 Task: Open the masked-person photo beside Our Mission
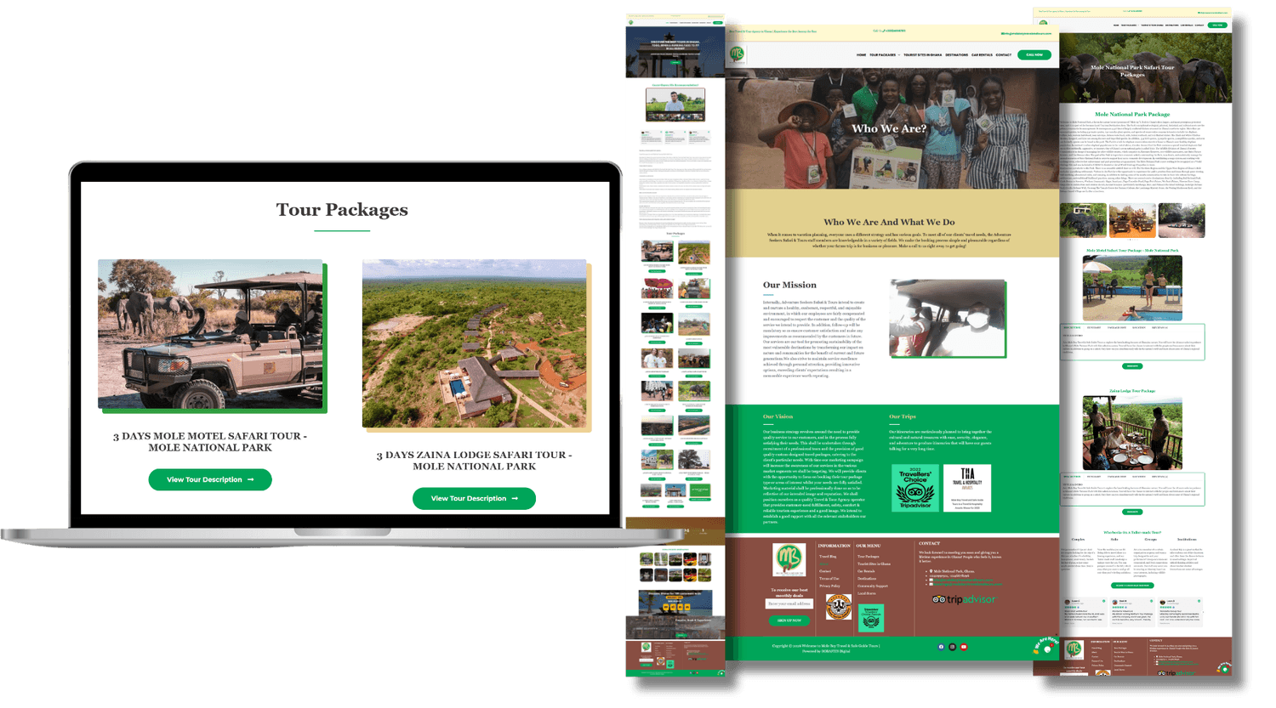click(x=947, y=318)
